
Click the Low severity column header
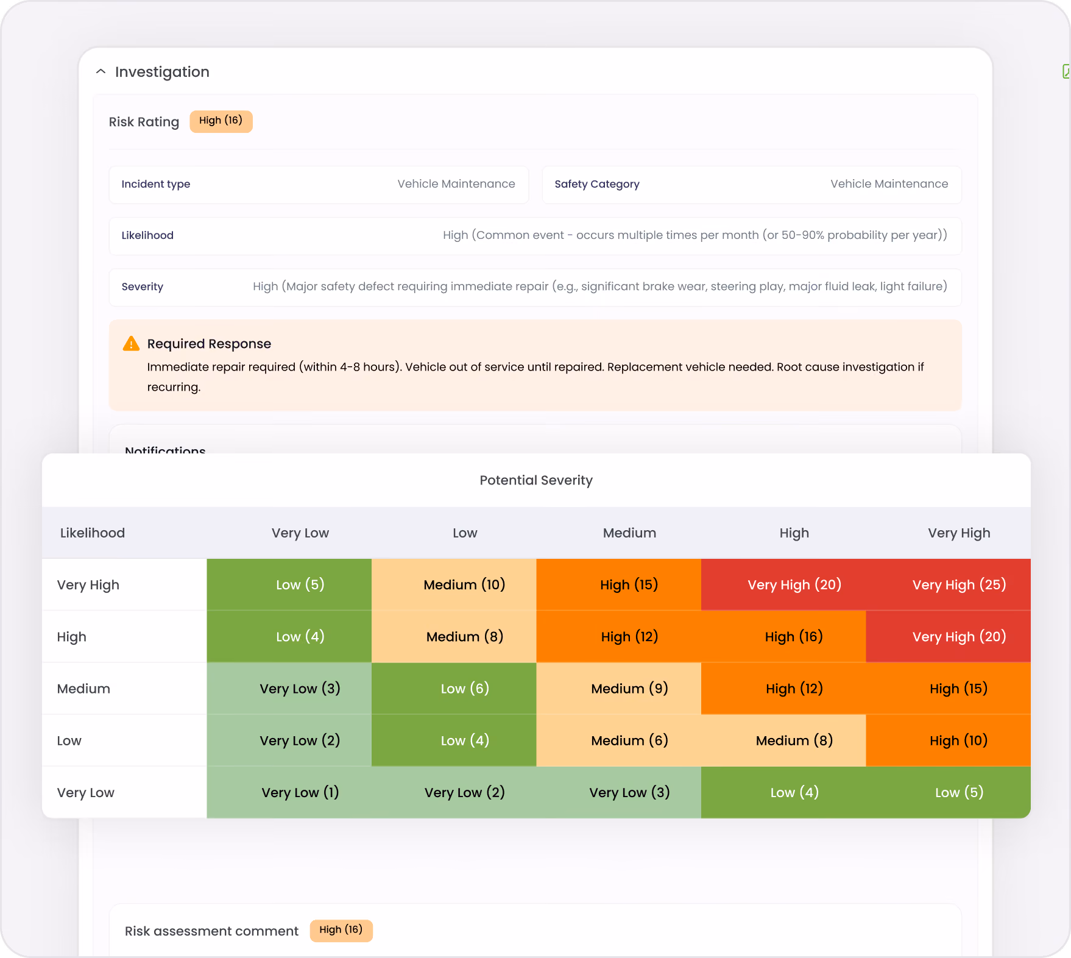coord(465,533)
